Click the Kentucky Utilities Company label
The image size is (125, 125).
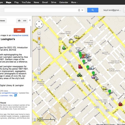[x=102, y=101]
